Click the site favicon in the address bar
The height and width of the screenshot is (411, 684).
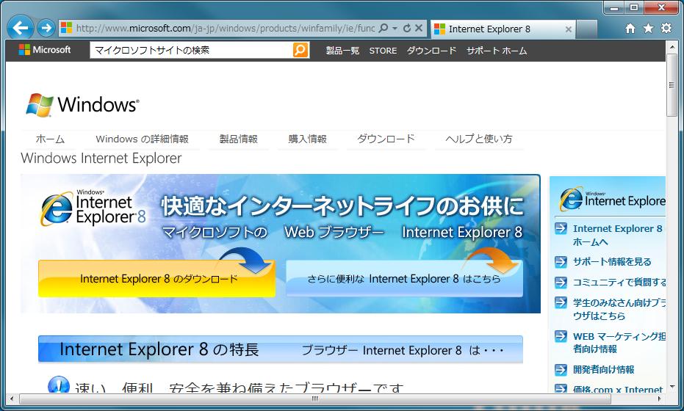(x=66, y=29)
